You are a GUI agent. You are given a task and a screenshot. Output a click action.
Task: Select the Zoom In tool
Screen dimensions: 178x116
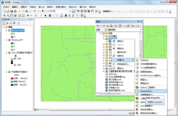pos(4,16)
